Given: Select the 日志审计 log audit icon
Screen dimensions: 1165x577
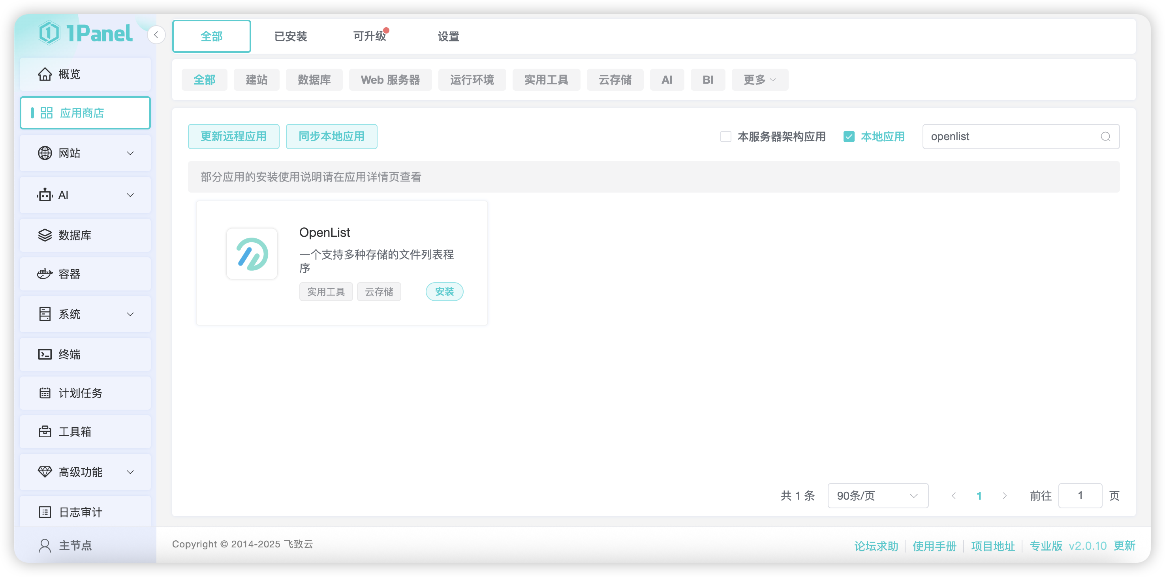Looking at the screenshot, I should point(45,511).
